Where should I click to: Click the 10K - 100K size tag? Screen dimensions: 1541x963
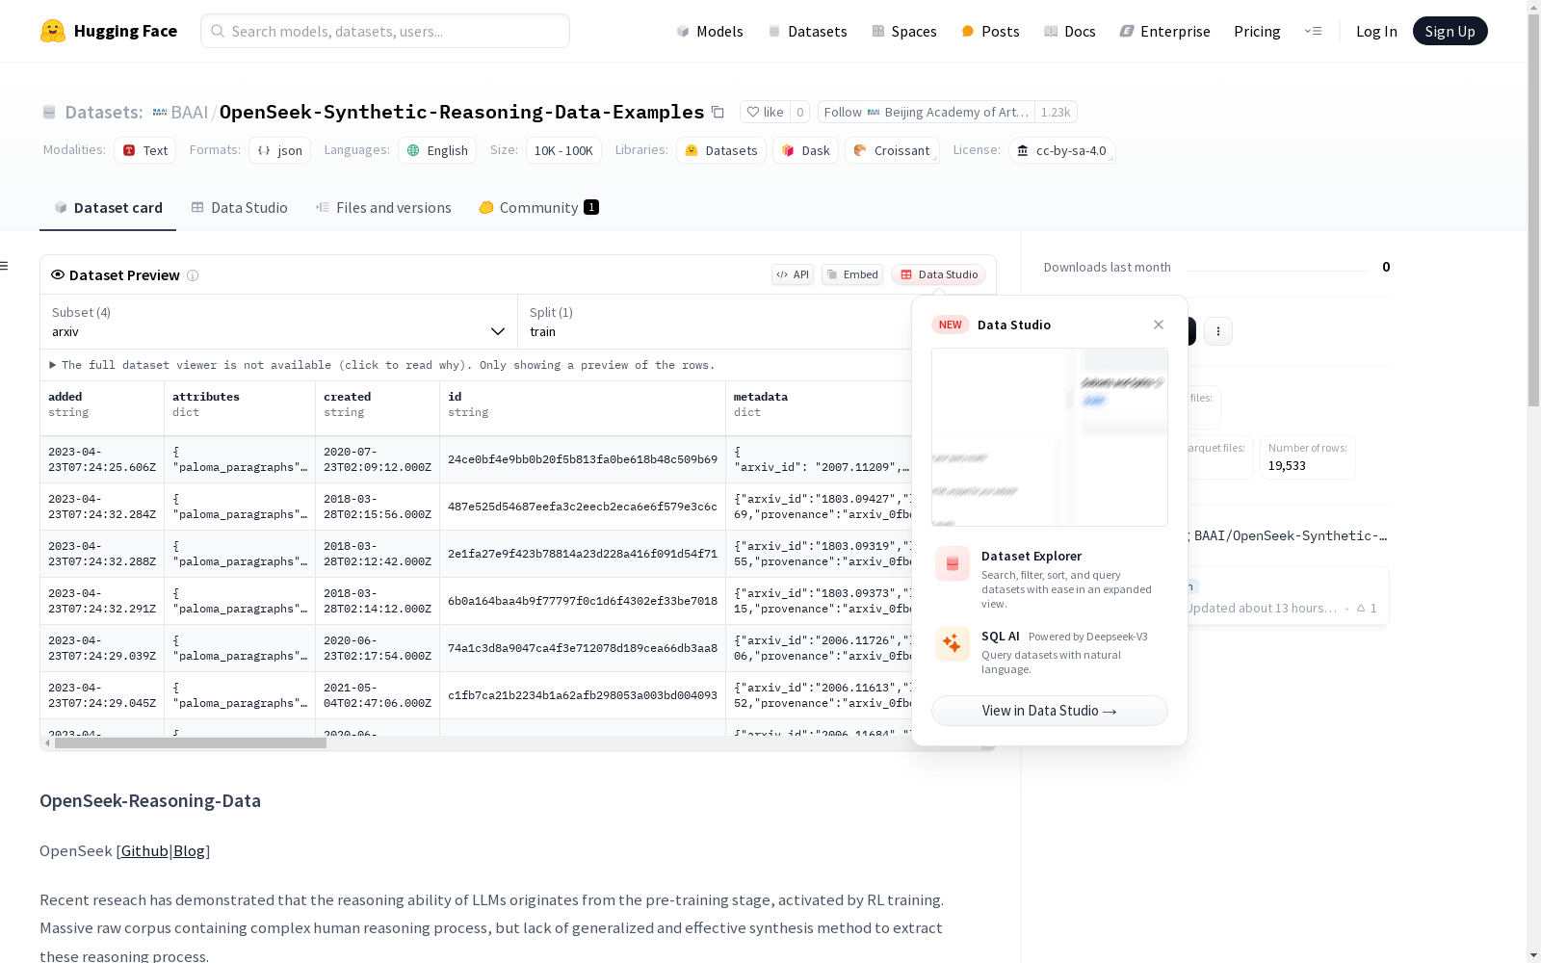[563, 150]
